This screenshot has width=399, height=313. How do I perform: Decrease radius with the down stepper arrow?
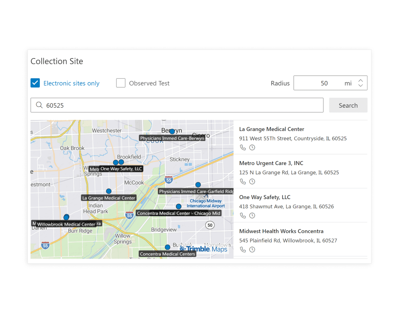360,86
